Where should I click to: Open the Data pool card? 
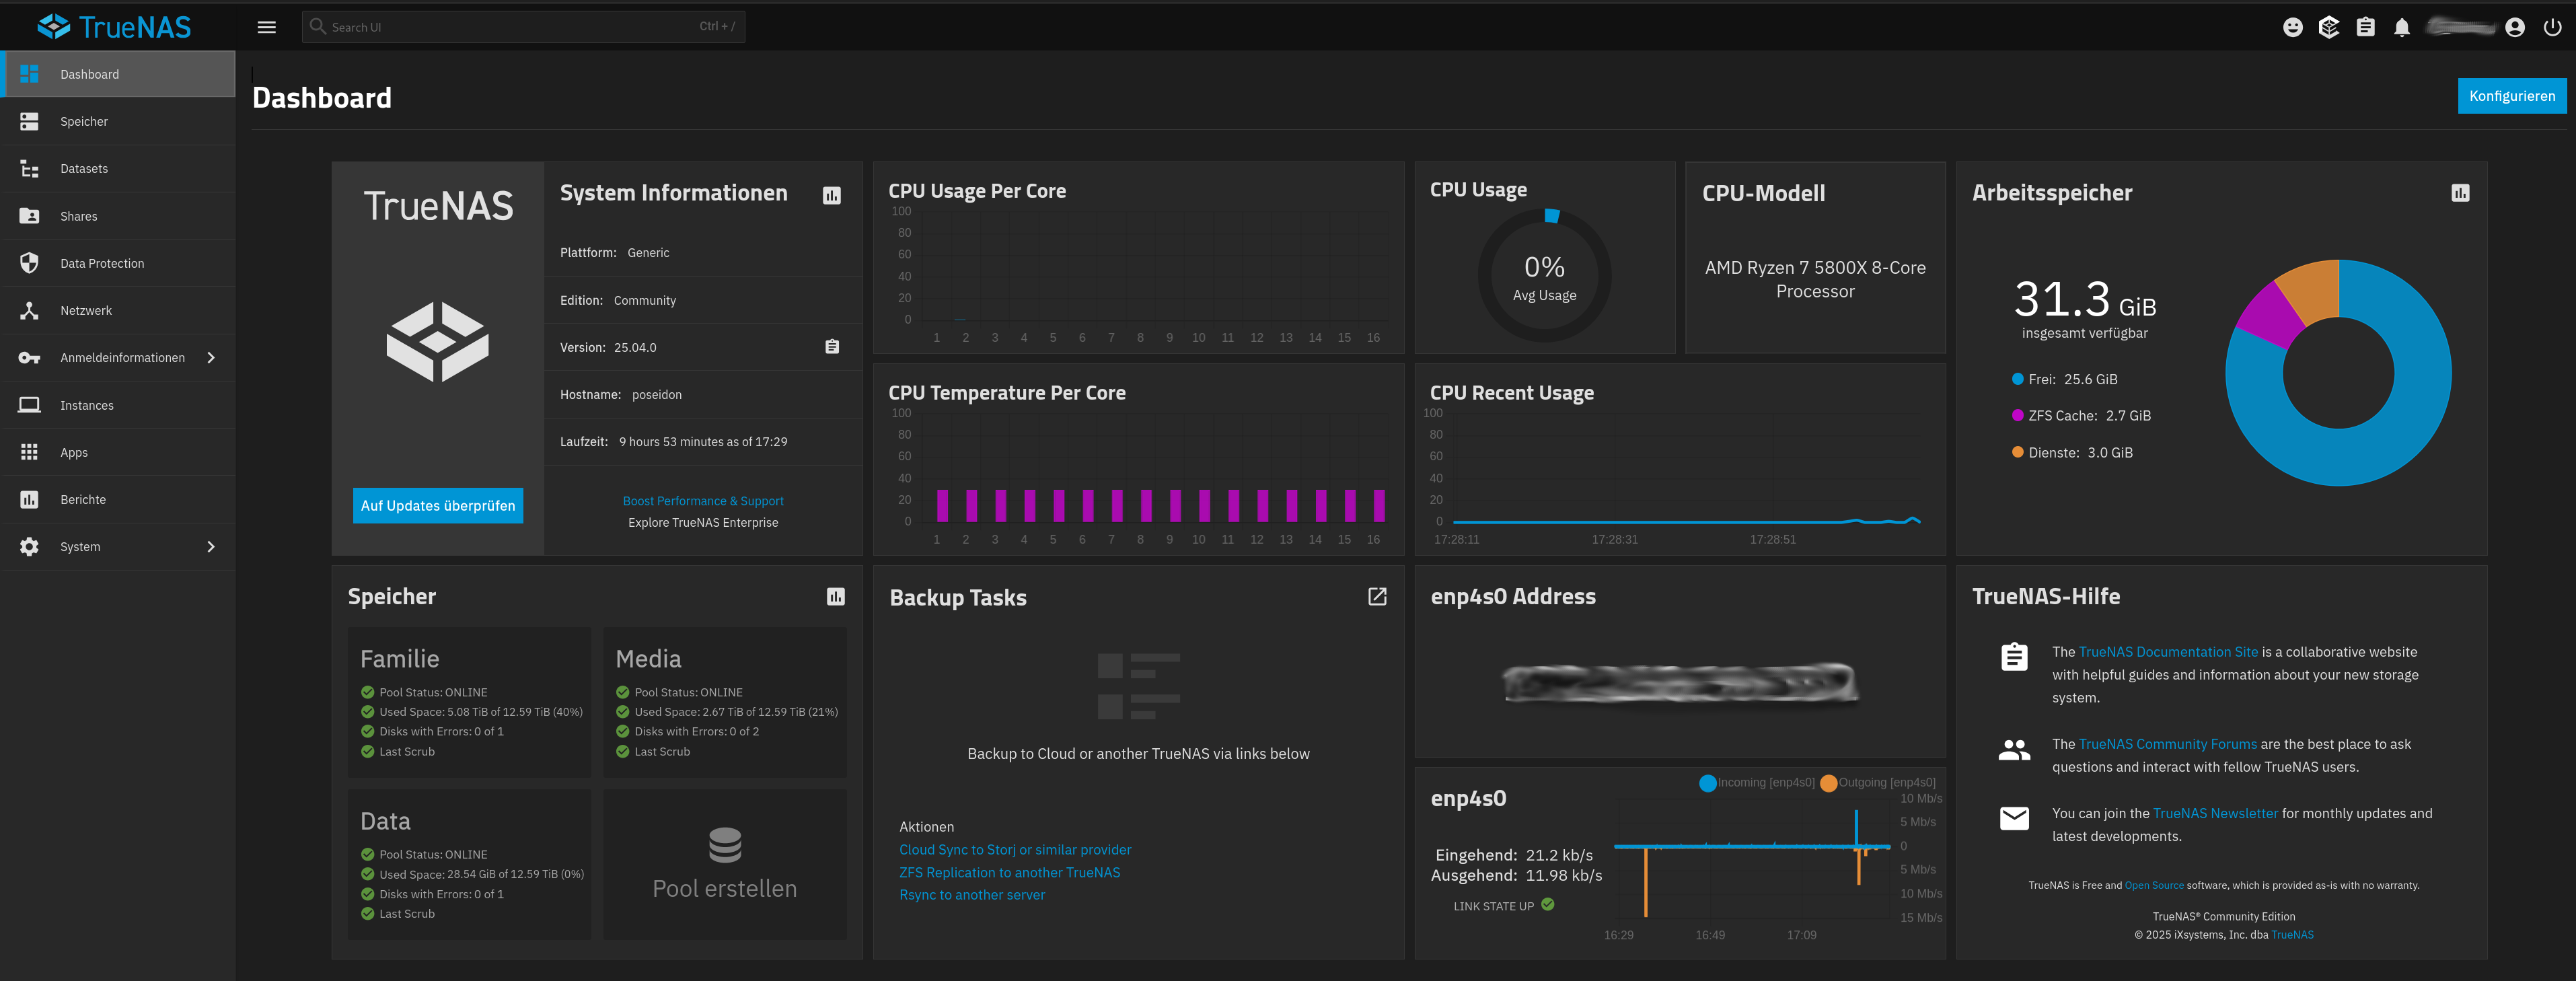coord(469,864)
